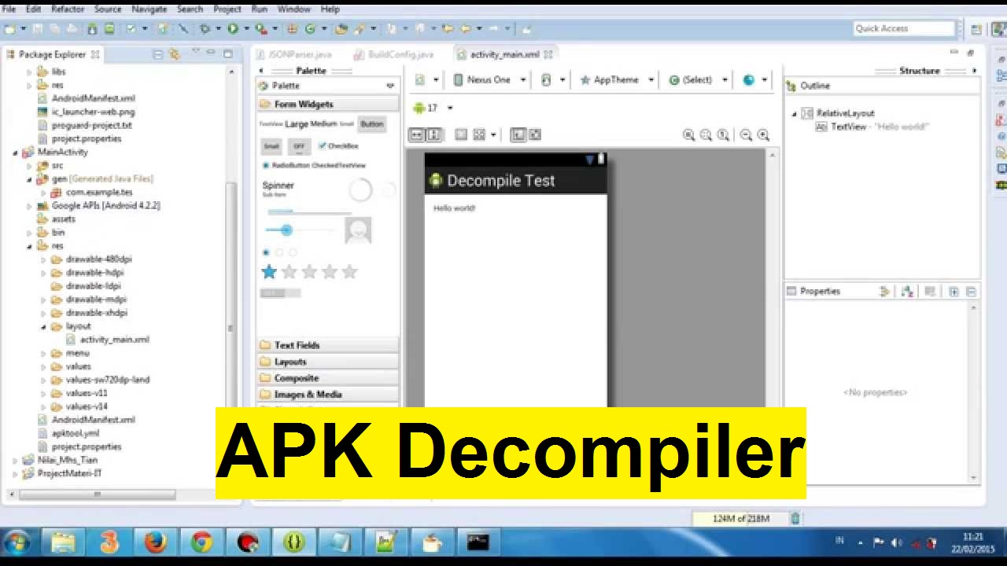Viewport: 1007px width, 566px height.
Task: Collapse the layout folder
Action: pyautogui.click(x=43, y=326)
